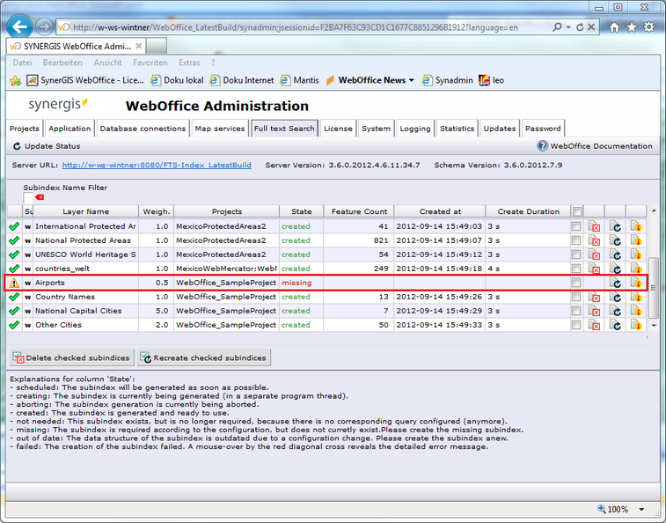Viewport: 666px width, 523px height.
Task: Open WebOffice Documentation link
Action: (x=595, y=146)
